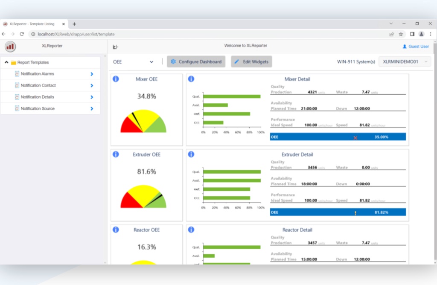The image size is (437, 285).
Task: Open Reactor OEE info icon
Action: [x=116, y=230]
